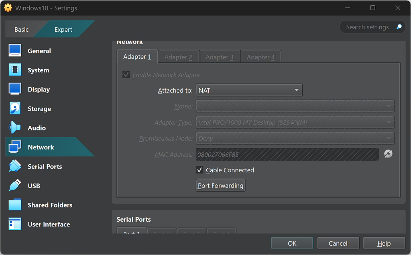Open Shared Folders via folder icon
The width and height of the screenshot is (411, 255).
15,205
